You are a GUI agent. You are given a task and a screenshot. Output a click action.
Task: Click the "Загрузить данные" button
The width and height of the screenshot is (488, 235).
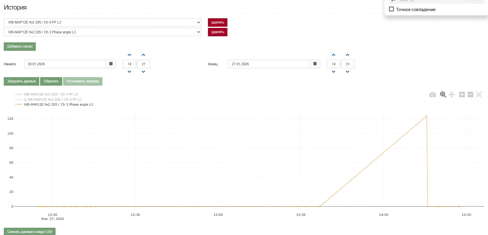pyautogui.click(x=22, y=81)
